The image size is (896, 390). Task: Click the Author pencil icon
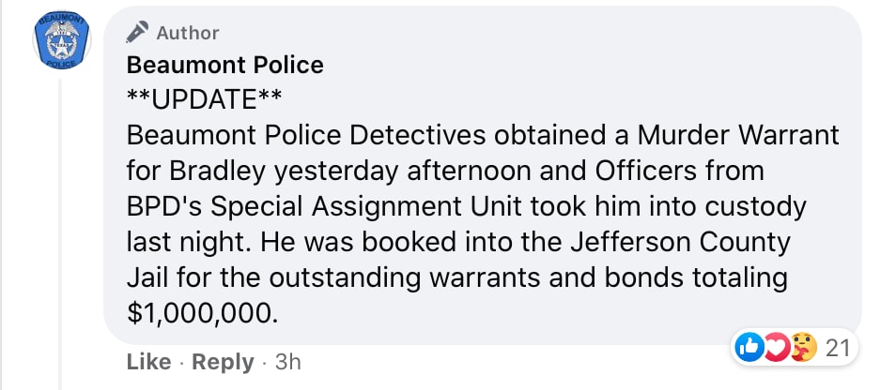pos(138,33)
